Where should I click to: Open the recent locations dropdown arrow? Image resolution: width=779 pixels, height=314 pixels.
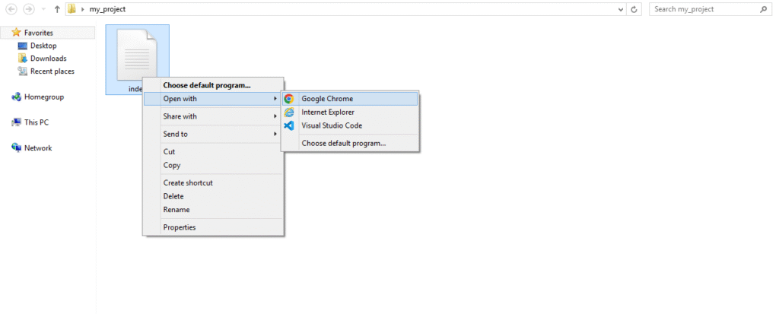coord(43,9)
